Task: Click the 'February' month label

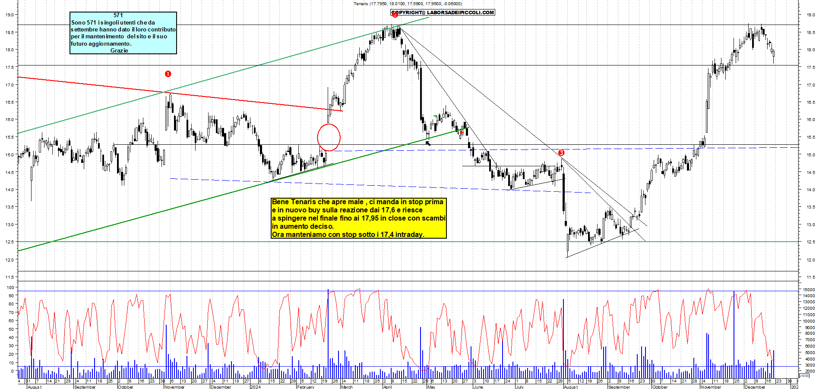Action: point(306,387)
